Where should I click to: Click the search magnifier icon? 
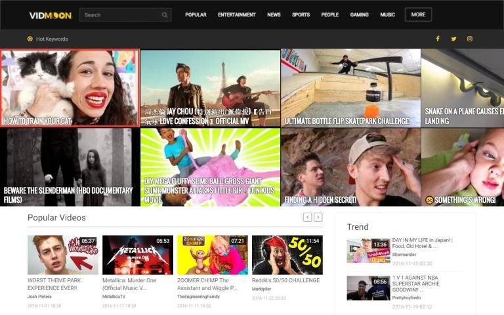click(x=165, y=15)
